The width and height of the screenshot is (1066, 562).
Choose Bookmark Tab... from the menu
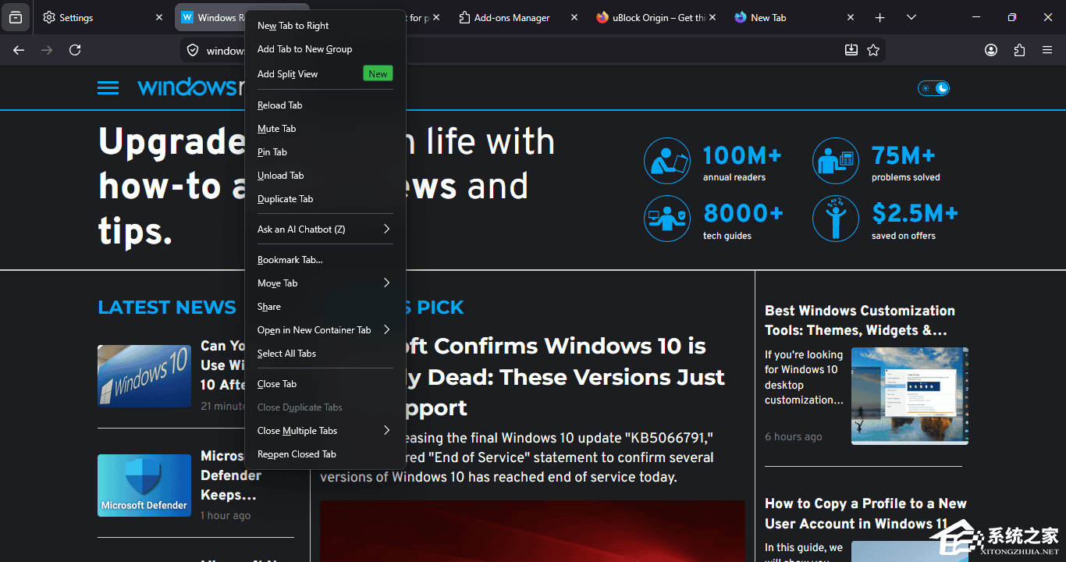pos(325,260)
